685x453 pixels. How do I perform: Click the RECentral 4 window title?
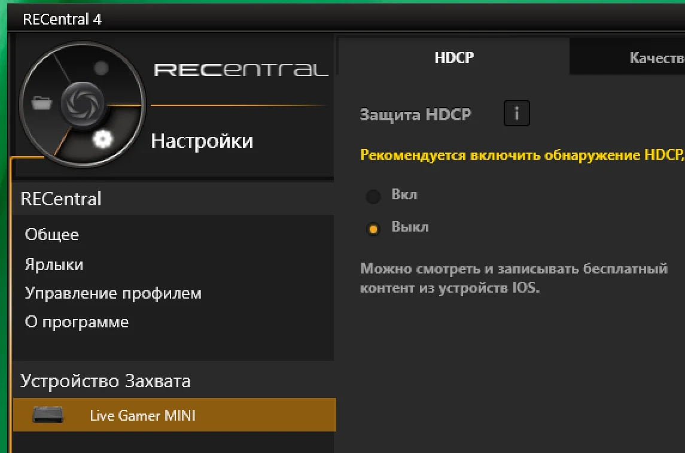coord(62,19)
